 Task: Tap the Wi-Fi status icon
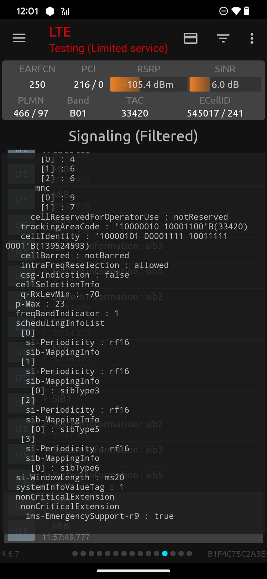click(236, 11)
